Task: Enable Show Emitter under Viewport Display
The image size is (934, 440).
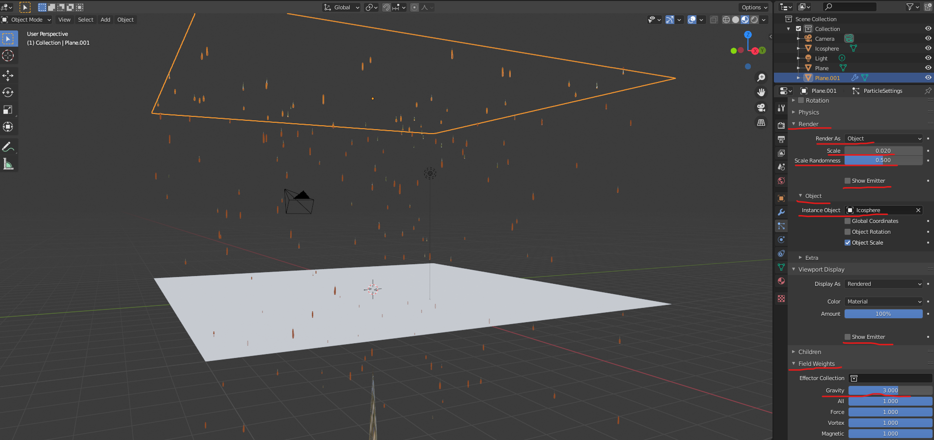Action: click(x=848, y=337)
